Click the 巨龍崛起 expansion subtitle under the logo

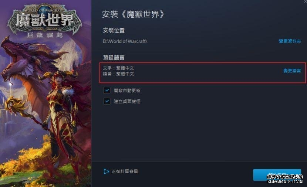tap(45, 35)
